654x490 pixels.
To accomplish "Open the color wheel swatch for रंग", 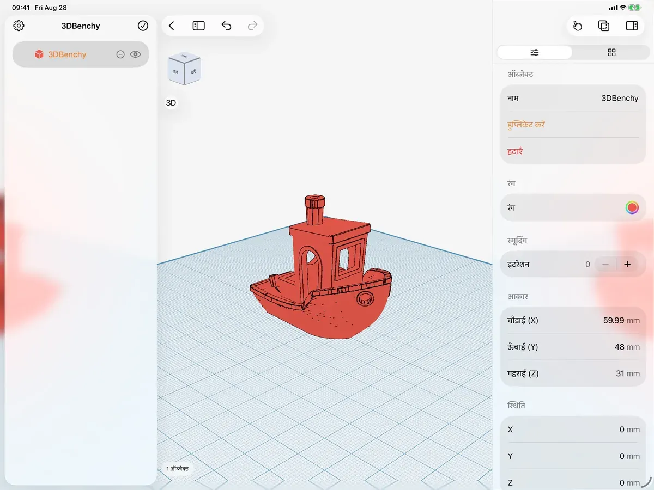I will (x=632, y=207).
